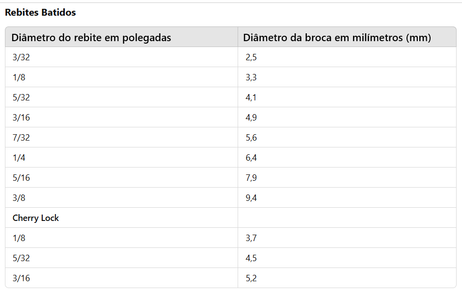This screenshot has height=291, width=462.
Task: Select the 4,1 drill diameter cell
Action: [251, 97]
